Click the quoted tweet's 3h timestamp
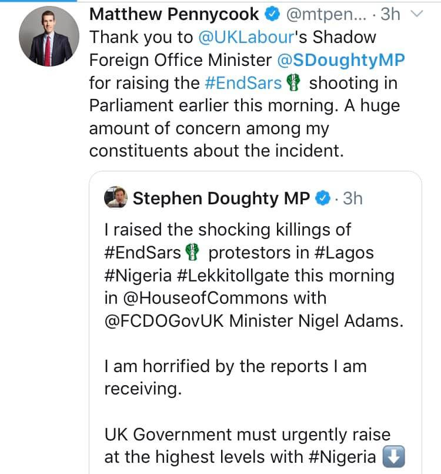Viewport: 441px width, 474px height. click(352, 199)
